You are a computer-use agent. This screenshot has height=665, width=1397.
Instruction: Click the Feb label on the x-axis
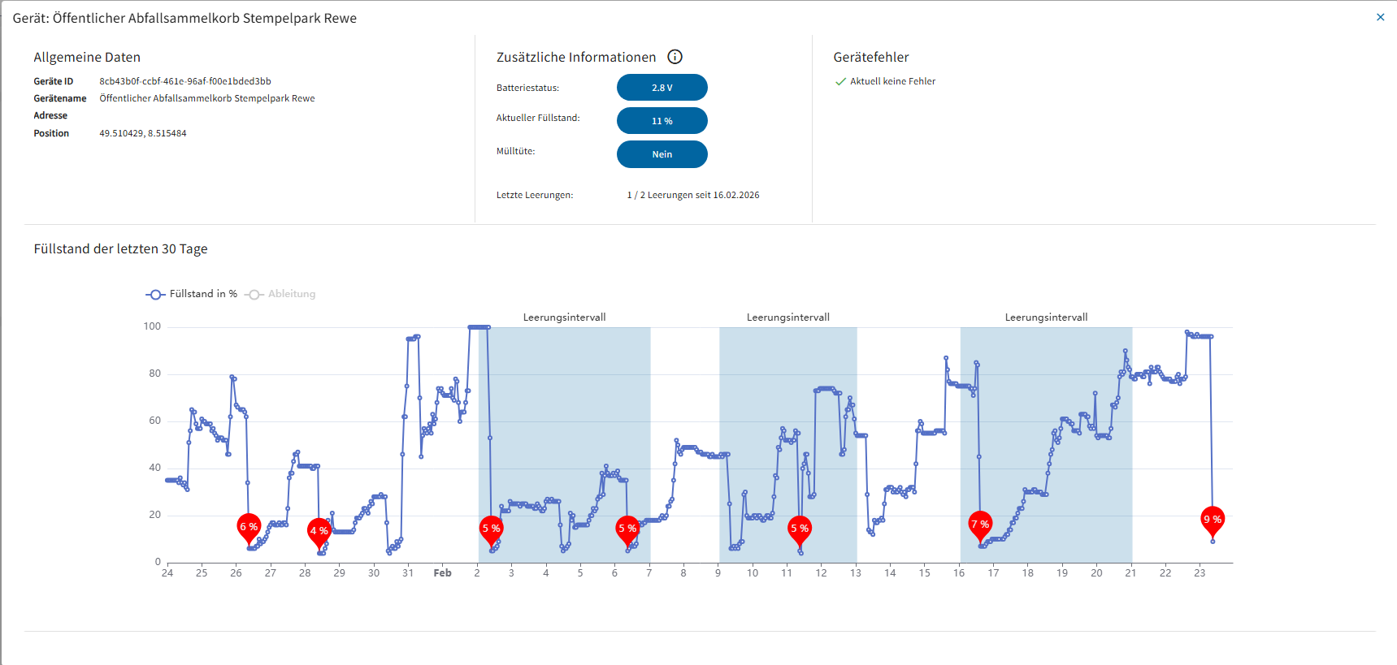click(442, 573)
